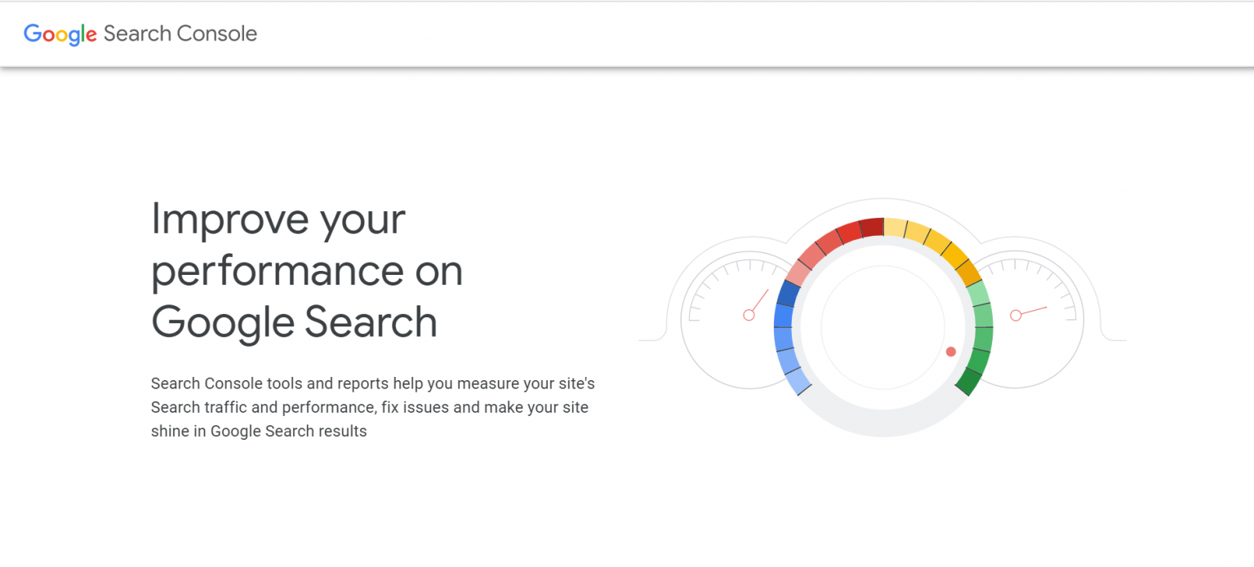The height and width of the screenshot is (567, 1254).
Task: Select the light yellow segment of the dial
Action: tap(896, 228)
